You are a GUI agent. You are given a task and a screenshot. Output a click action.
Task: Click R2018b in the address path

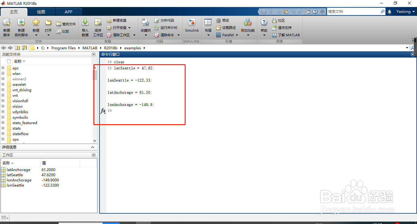click(111, 48)
